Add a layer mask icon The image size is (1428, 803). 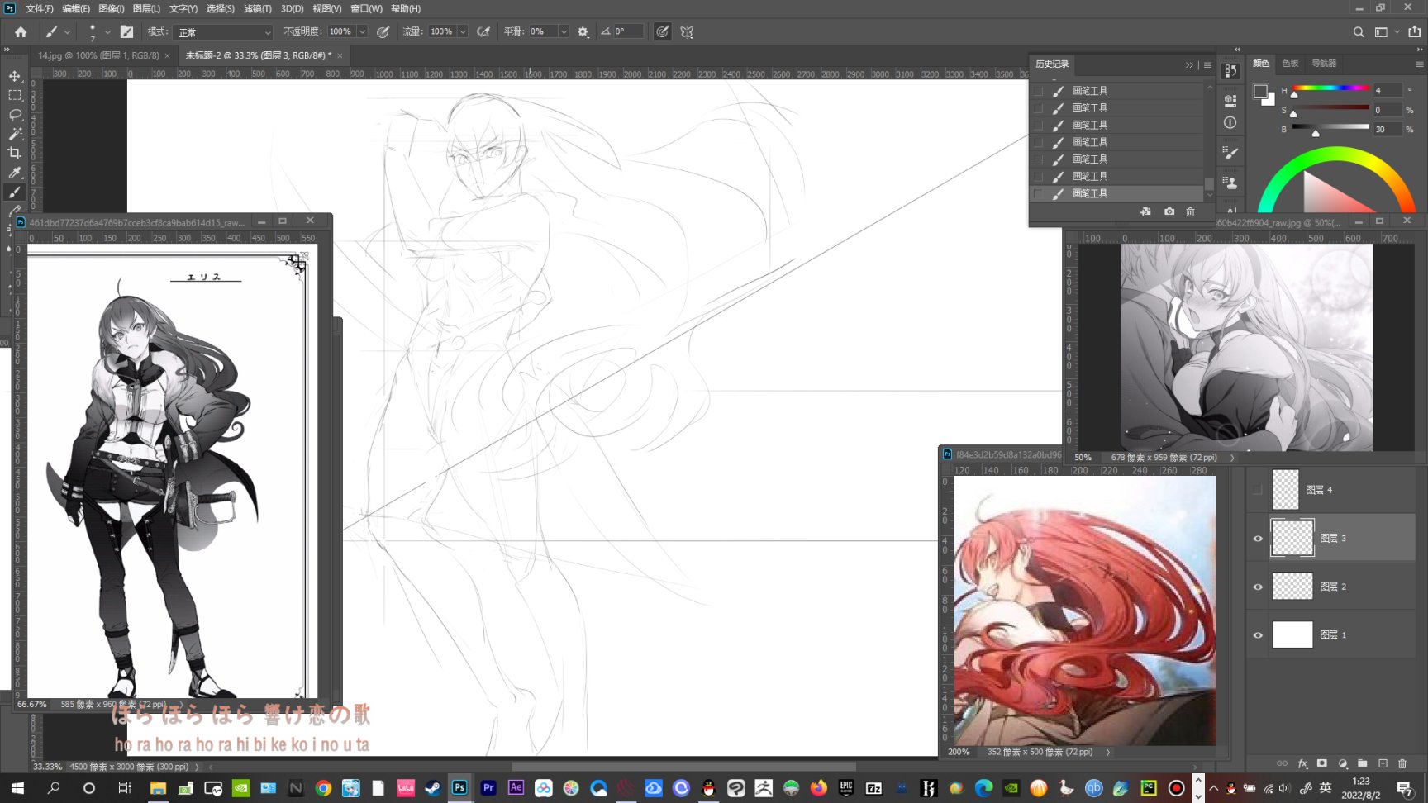coord(1322,763)
